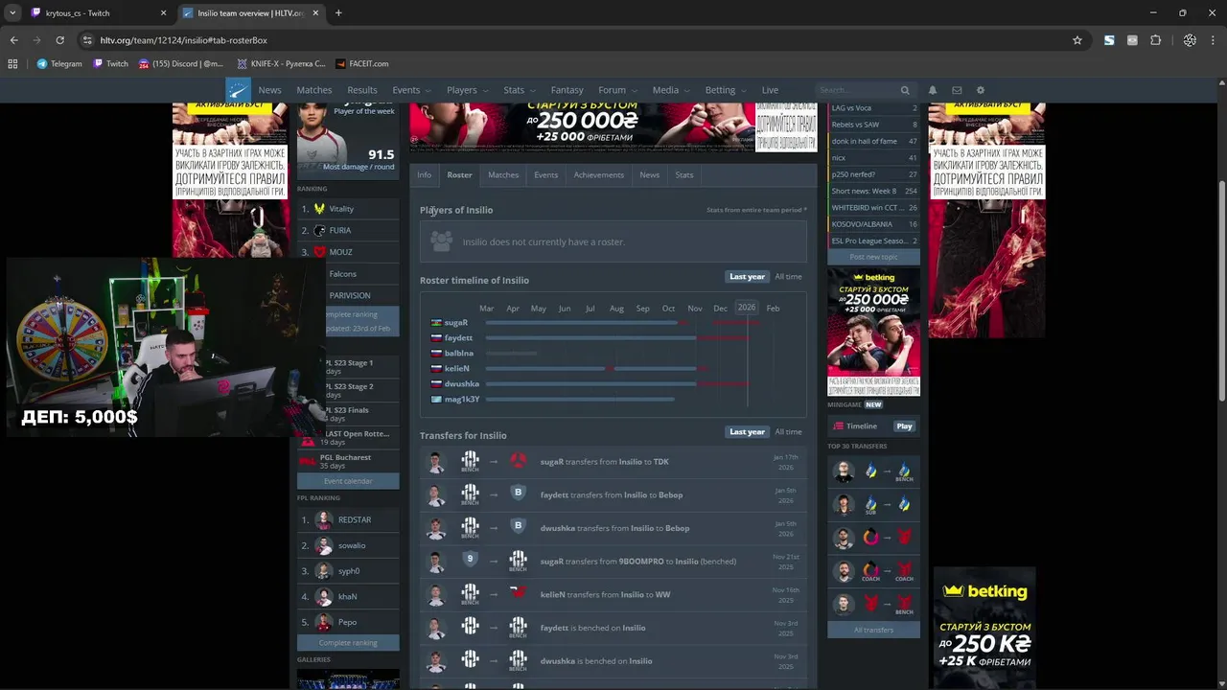The width and height of the screenshot is (1227, 690).
Task: Open All transfers button
Action: click(873, 630)
